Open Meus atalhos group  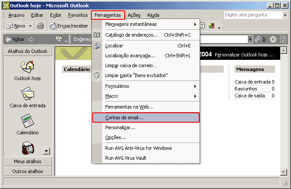28,161
